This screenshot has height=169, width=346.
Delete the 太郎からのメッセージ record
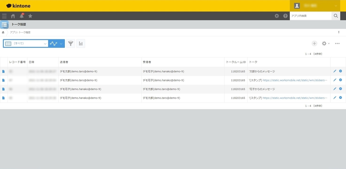[x=341, y=71]
